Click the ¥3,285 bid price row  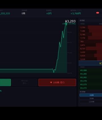[x=90, y=74]
